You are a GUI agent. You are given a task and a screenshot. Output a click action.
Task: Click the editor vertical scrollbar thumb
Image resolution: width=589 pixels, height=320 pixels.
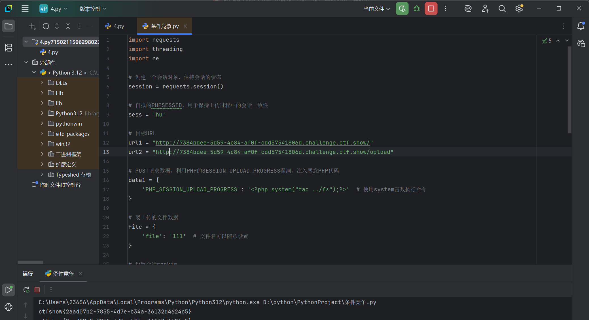[569, 90]
